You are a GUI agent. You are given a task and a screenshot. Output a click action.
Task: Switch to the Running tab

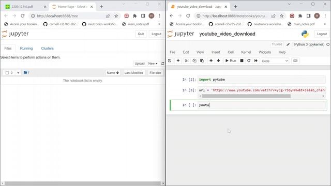click(26, 48)
